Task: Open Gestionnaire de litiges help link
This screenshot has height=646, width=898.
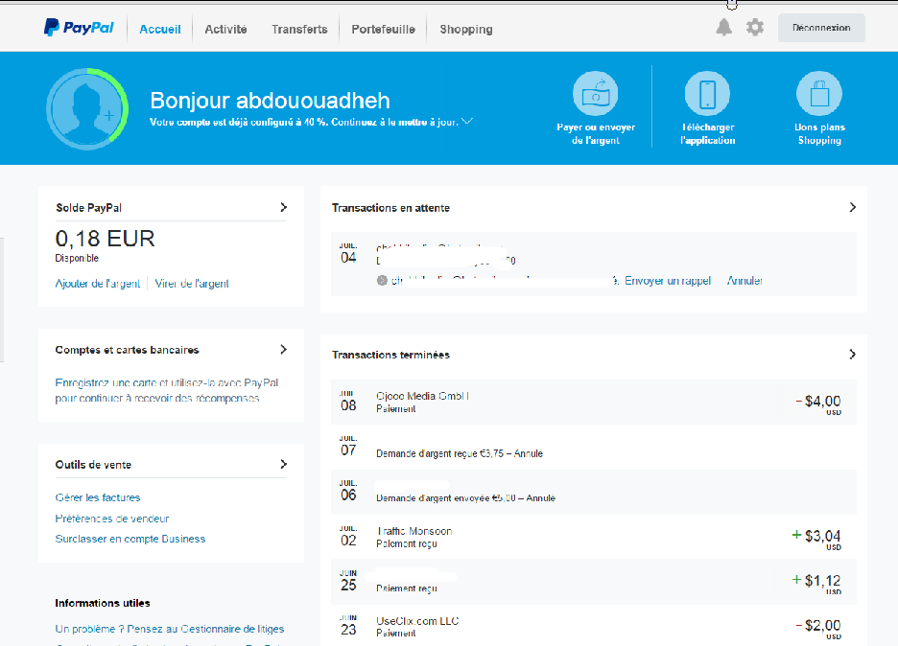Action: [170, 629]
